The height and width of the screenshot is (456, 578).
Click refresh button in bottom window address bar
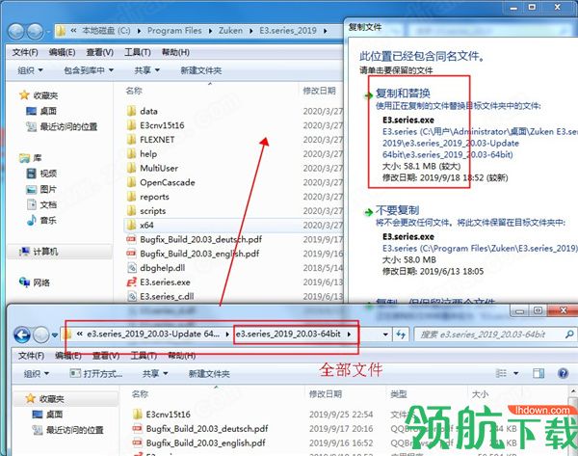401,335
